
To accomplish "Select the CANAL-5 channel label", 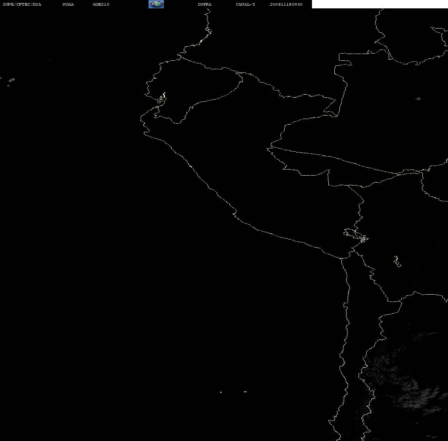I will click(x=245, y=4).
